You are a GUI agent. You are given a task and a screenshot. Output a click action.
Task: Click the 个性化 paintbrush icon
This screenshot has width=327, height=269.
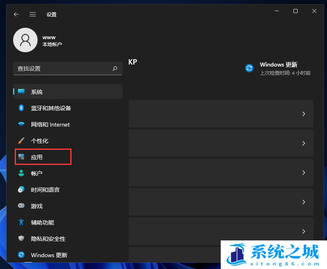[21, 140]
